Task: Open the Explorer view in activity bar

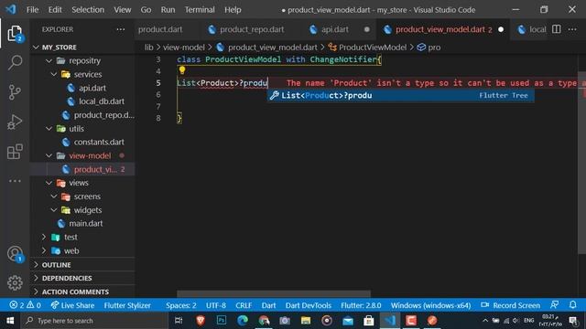Action: [15, 34]
